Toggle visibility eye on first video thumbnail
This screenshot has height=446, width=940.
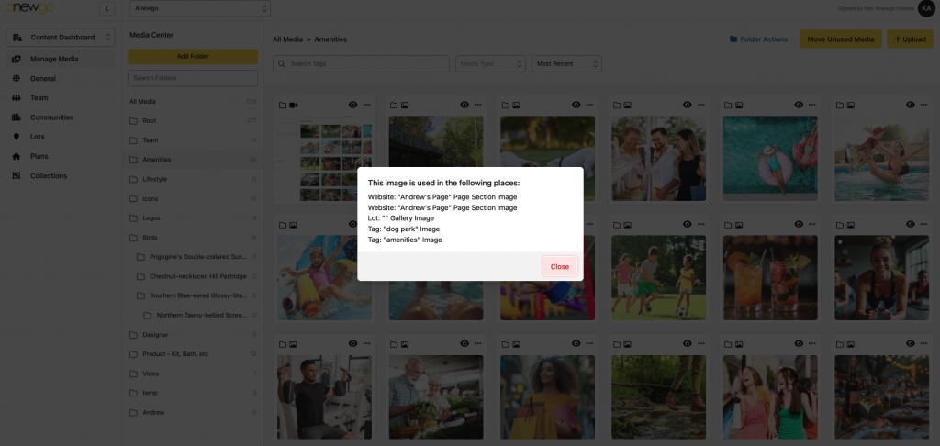click(x=352, y=106)
